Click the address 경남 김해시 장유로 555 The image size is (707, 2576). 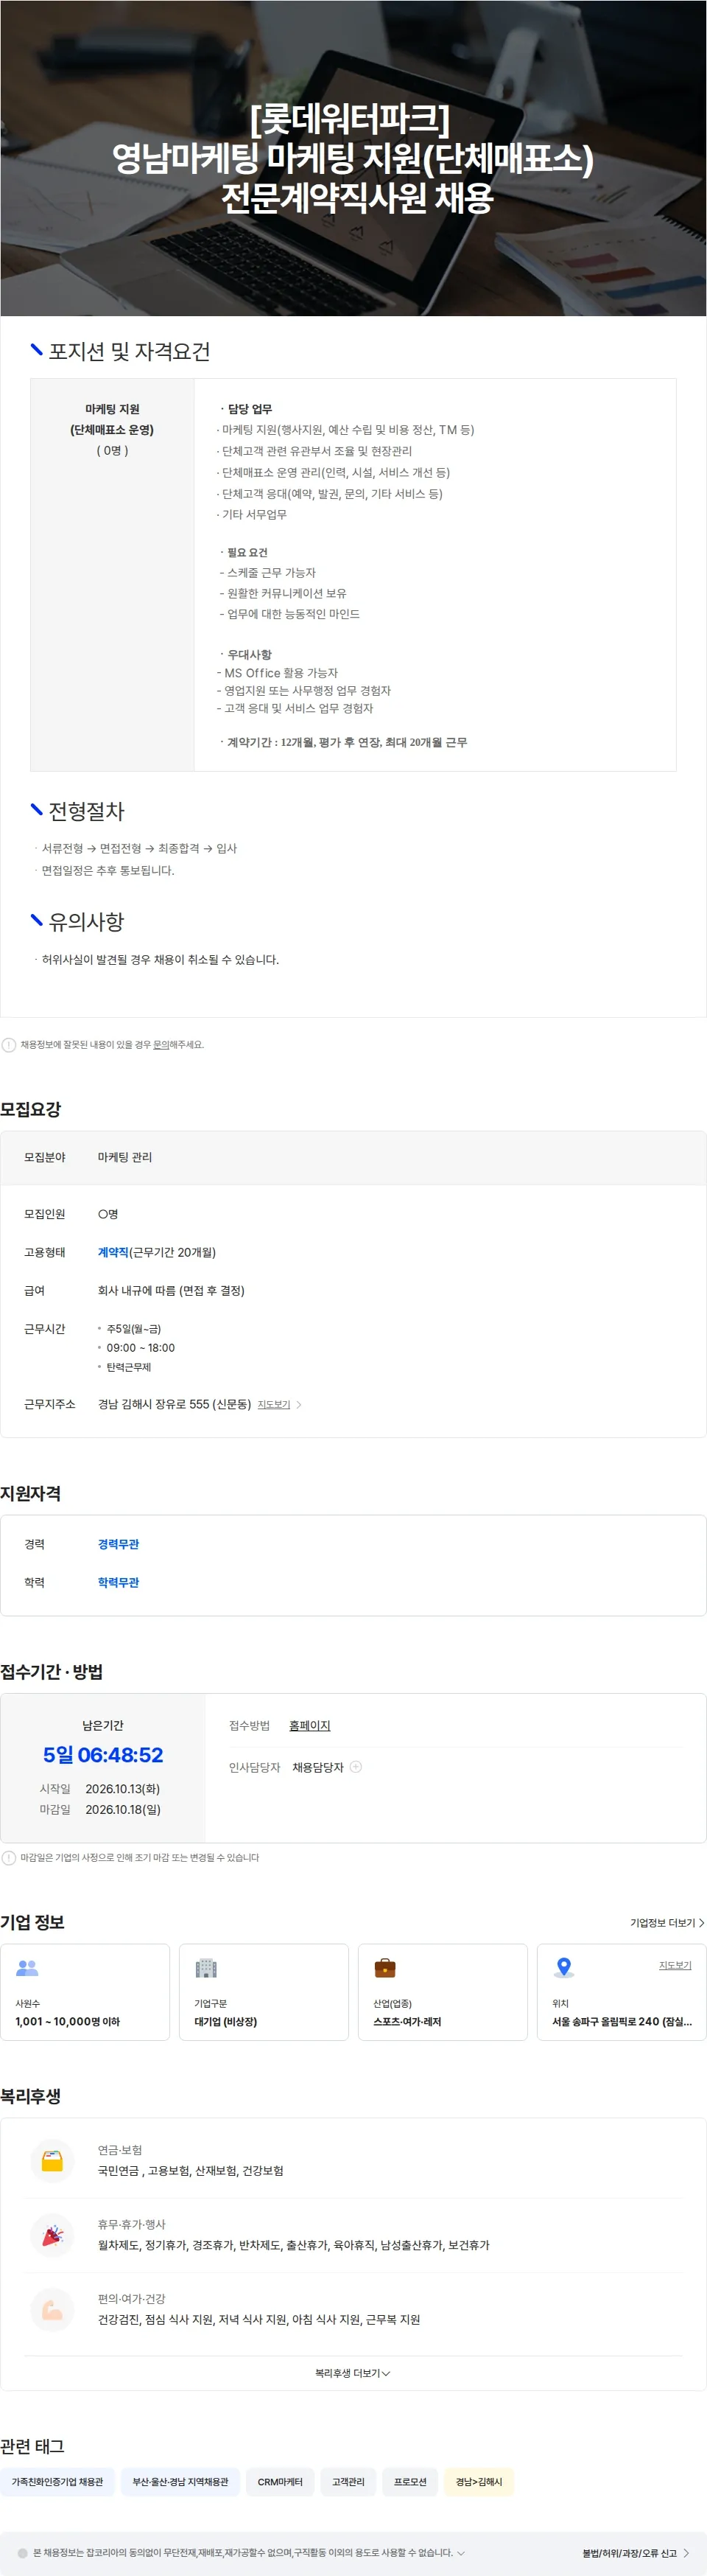pyautogui.click(x=174, y=1405)
